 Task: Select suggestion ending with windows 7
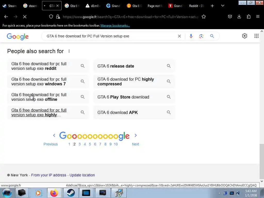pos(48,81)
